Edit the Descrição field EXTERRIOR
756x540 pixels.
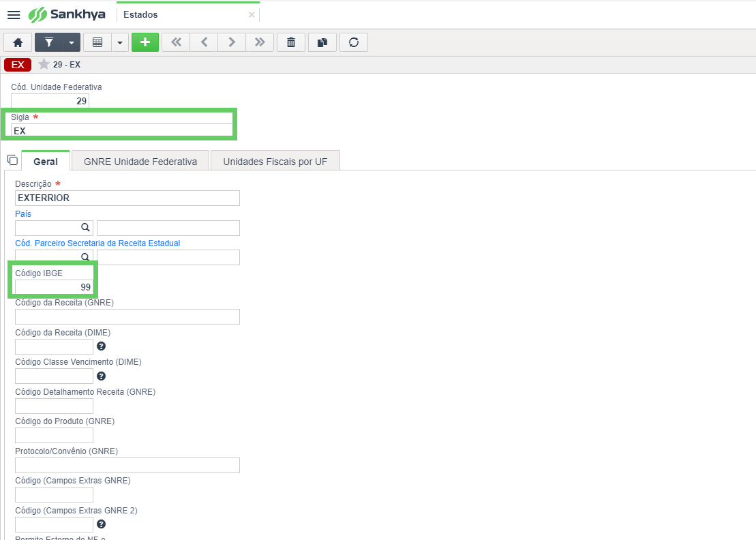pos(127,198)
